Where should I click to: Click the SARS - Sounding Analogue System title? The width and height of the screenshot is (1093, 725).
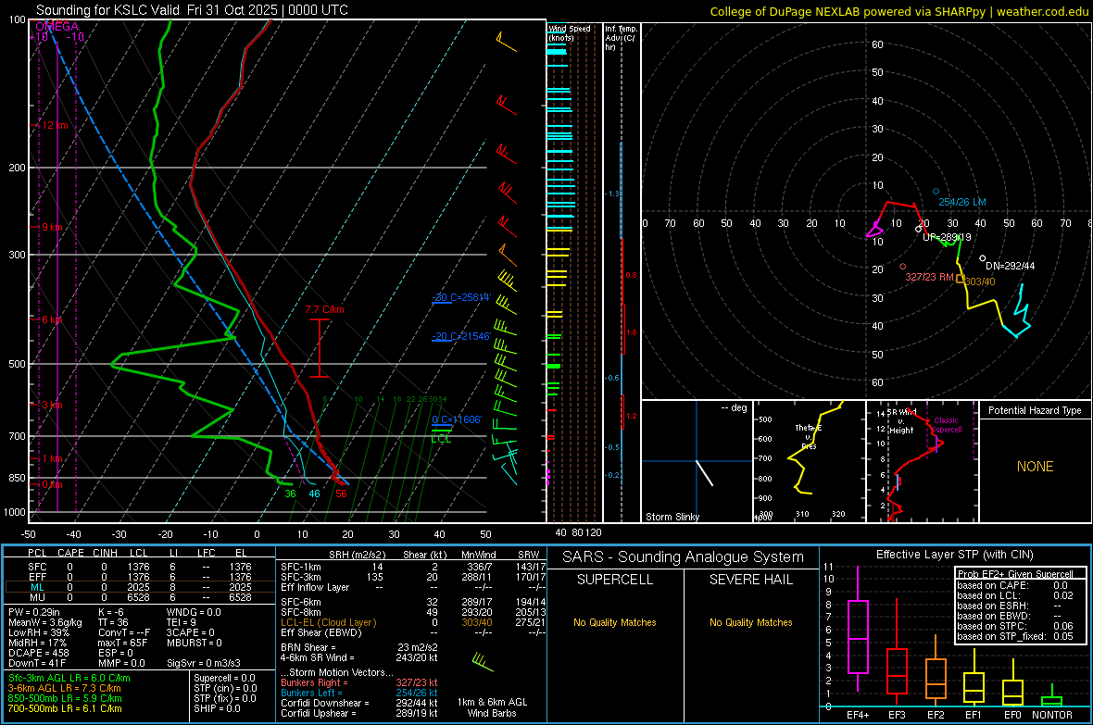tap(683, 557)
